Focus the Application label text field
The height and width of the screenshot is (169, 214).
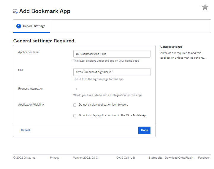pos(112,54)
